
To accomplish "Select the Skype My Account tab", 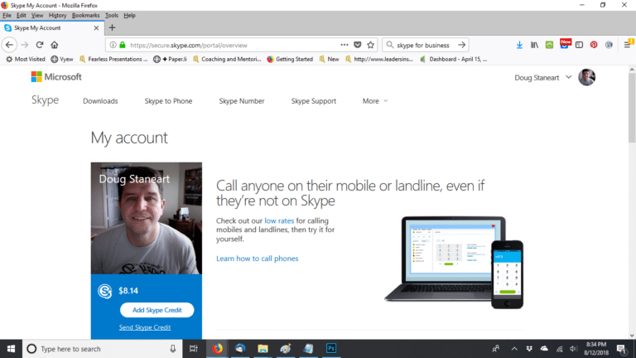I will coord(52,28).
